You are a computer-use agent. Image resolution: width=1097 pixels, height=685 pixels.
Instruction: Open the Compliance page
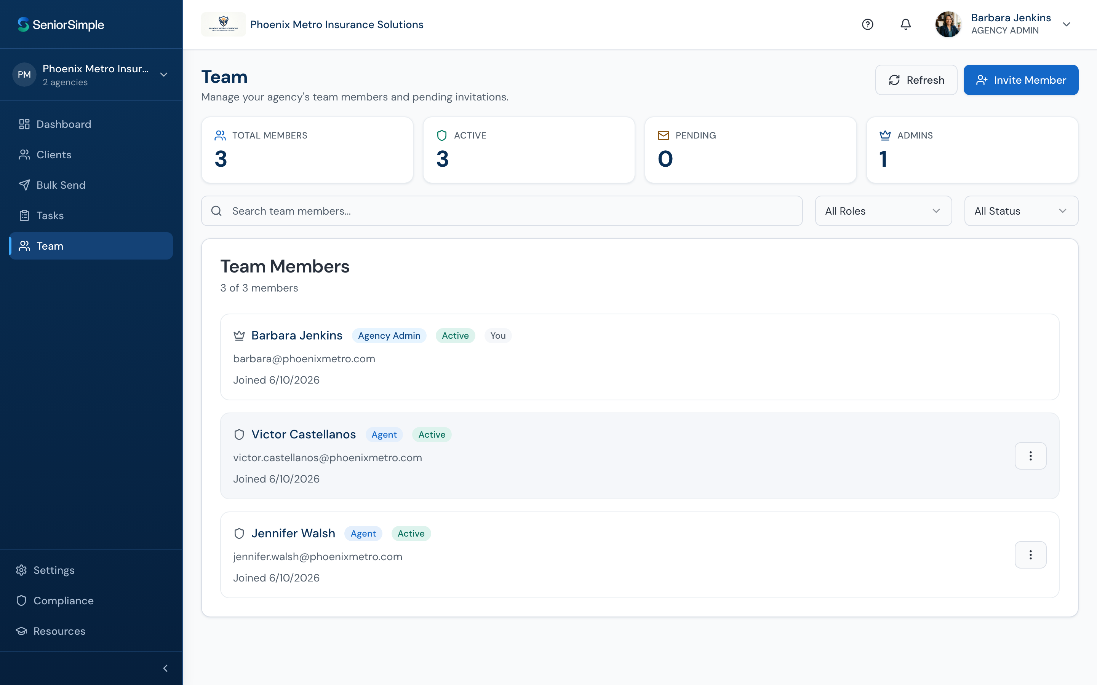91,601
